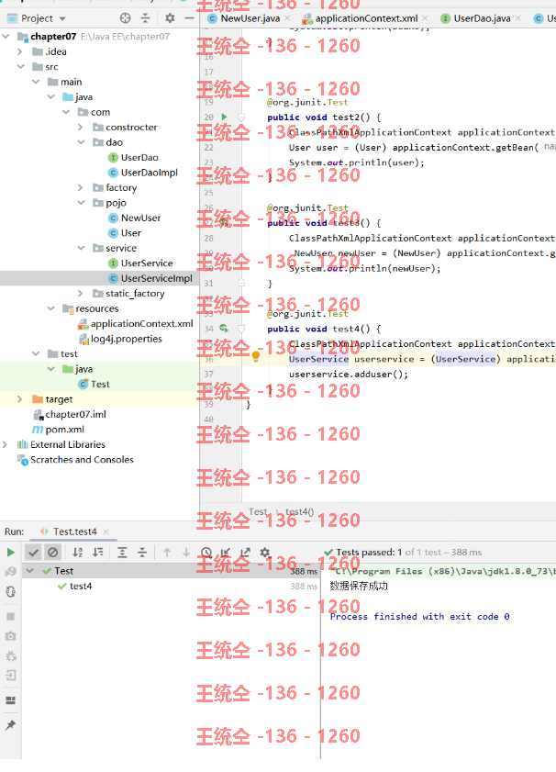Open UserDao interface in project tree
This screenshot has height=772, width=556.
(x=139, y=158)
